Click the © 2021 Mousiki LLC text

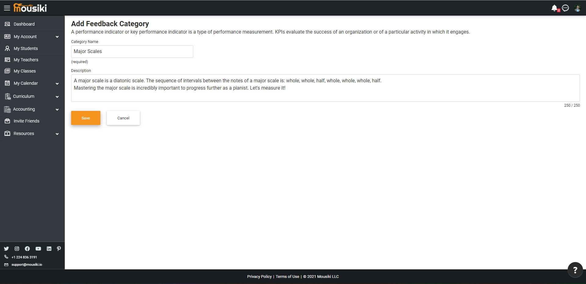tap(321, 277)
